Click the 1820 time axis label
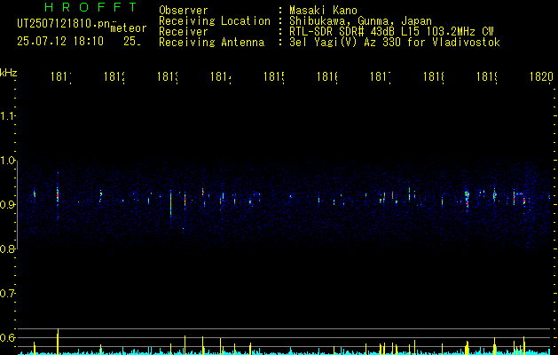 542,76
